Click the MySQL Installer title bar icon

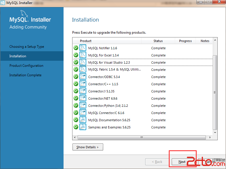pyautogui.click(x=3, y=3)
